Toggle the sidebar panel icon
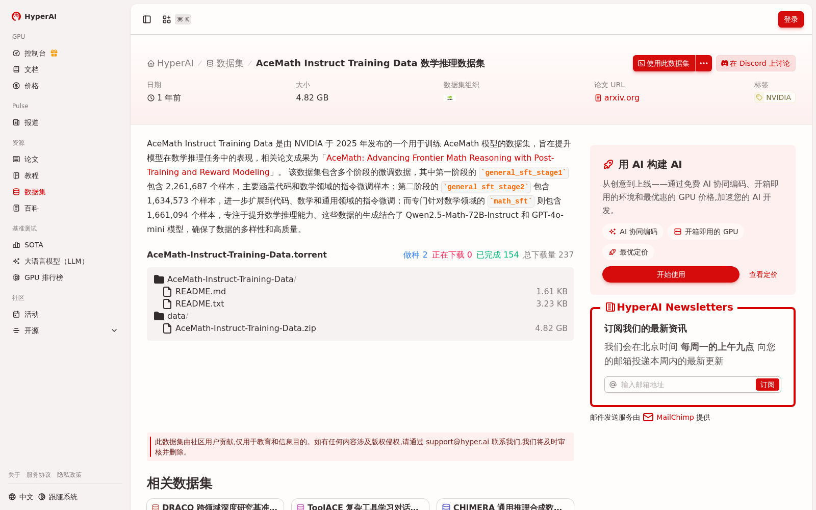The image size is (816, 510). tap(147, 19)
